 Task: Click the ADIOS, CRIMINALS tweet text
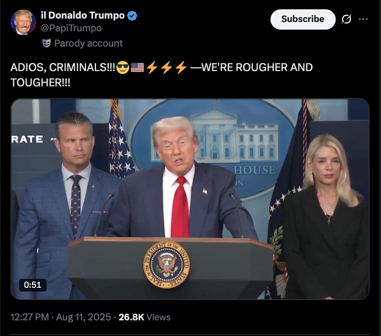(162, 75)
